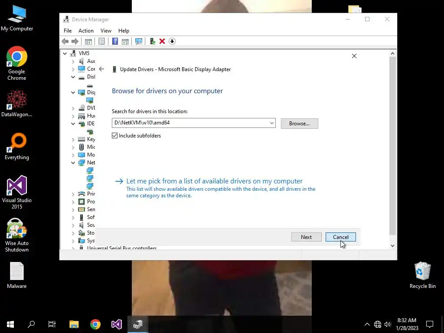Expand the "Sto" storage controllers tree node
444x333 pixels.
73,233
